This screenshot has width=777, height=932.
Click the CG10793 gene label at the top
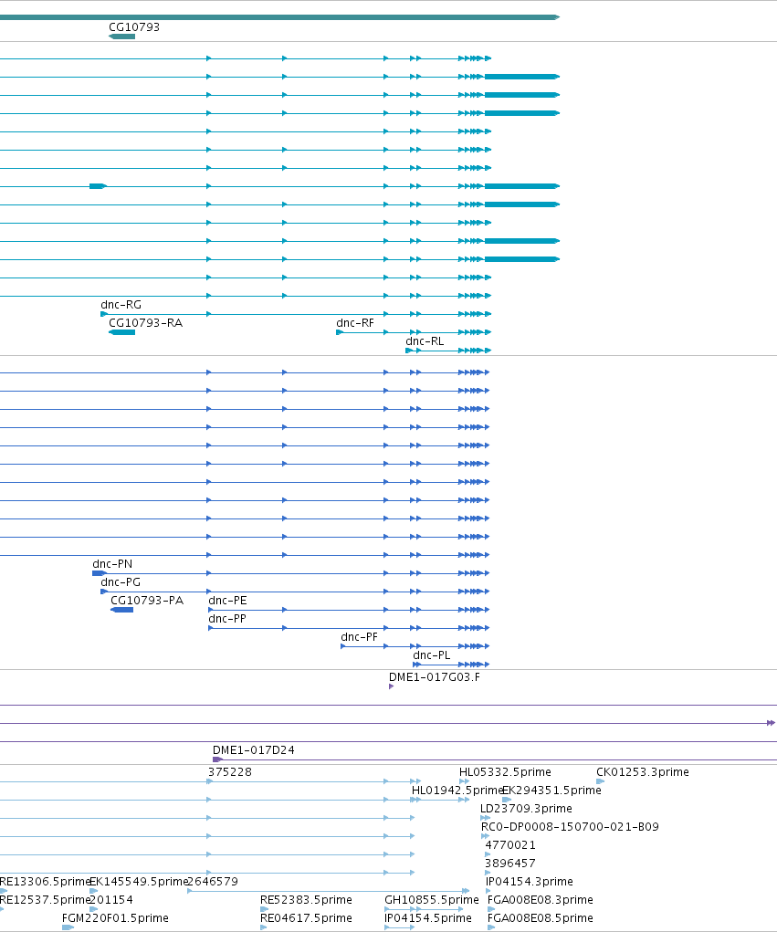(x=133, y=26)
